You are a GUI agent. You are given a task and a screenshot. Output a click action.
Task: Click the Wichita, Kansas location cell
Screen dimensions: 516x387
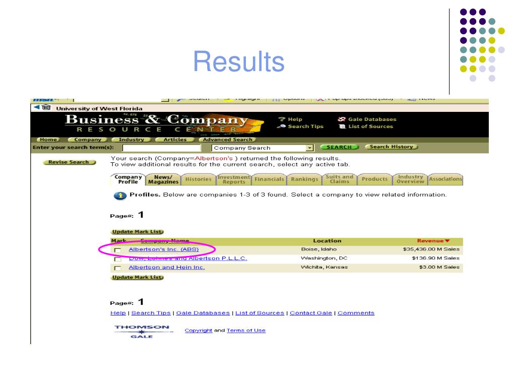pyautogui.click(x=324, y=267)
